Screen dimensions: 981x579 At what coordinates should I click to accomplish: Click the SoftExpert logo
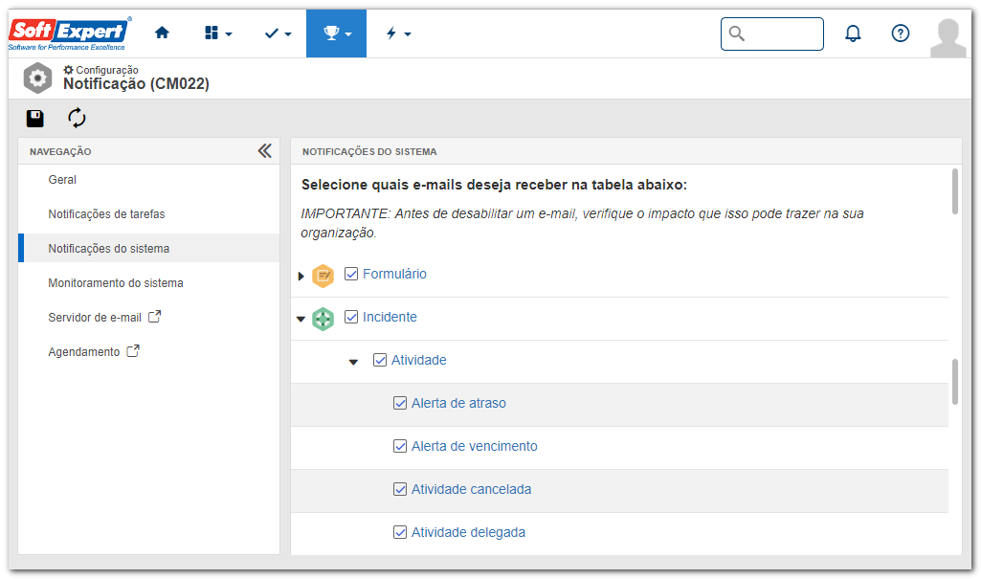point(70,33)
